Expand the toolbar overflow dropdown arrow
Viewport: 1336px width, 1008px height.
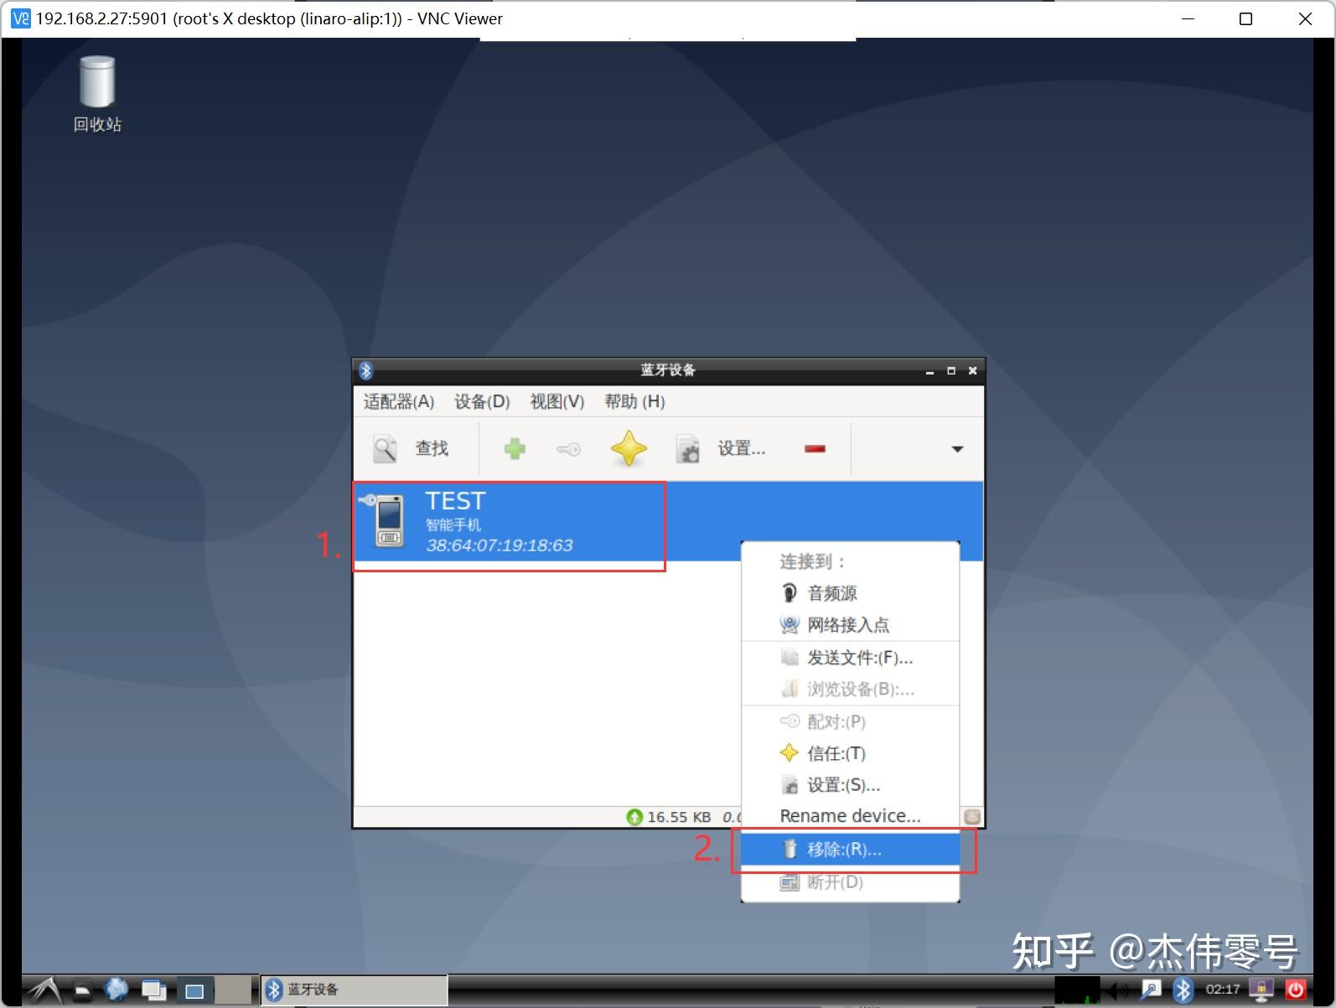(957, 449)
